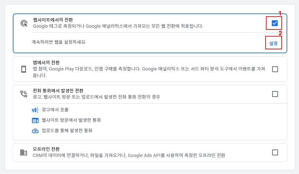Image resolution: width=299 pixels, height=174 pixels.
Task: Choose the 업로드를 통해 발생한 통화 option text
Action: pos(67,131)
